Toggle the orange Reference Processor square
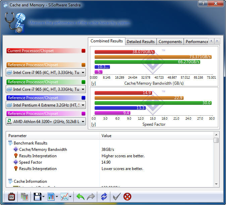 pyautogui.click(x=83, y=65)
